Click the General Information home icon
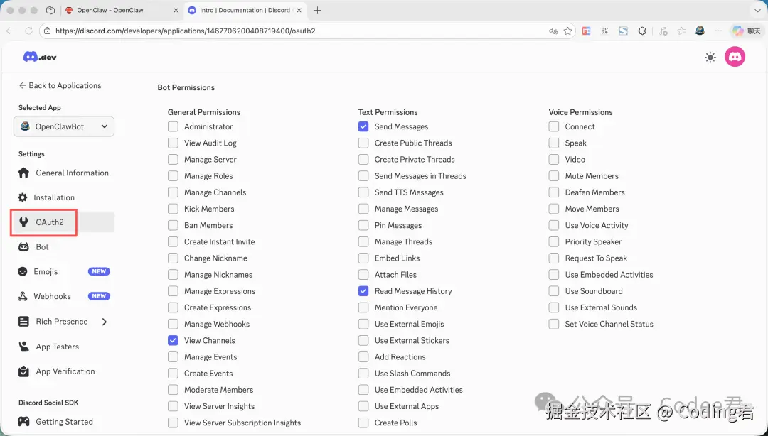Screen dimensions: 768x436 coord(23,173)
